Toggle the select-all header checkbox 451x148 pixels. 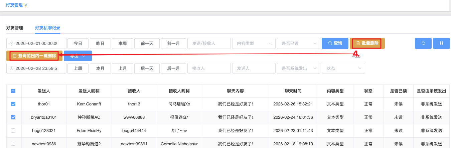(13, 91)
